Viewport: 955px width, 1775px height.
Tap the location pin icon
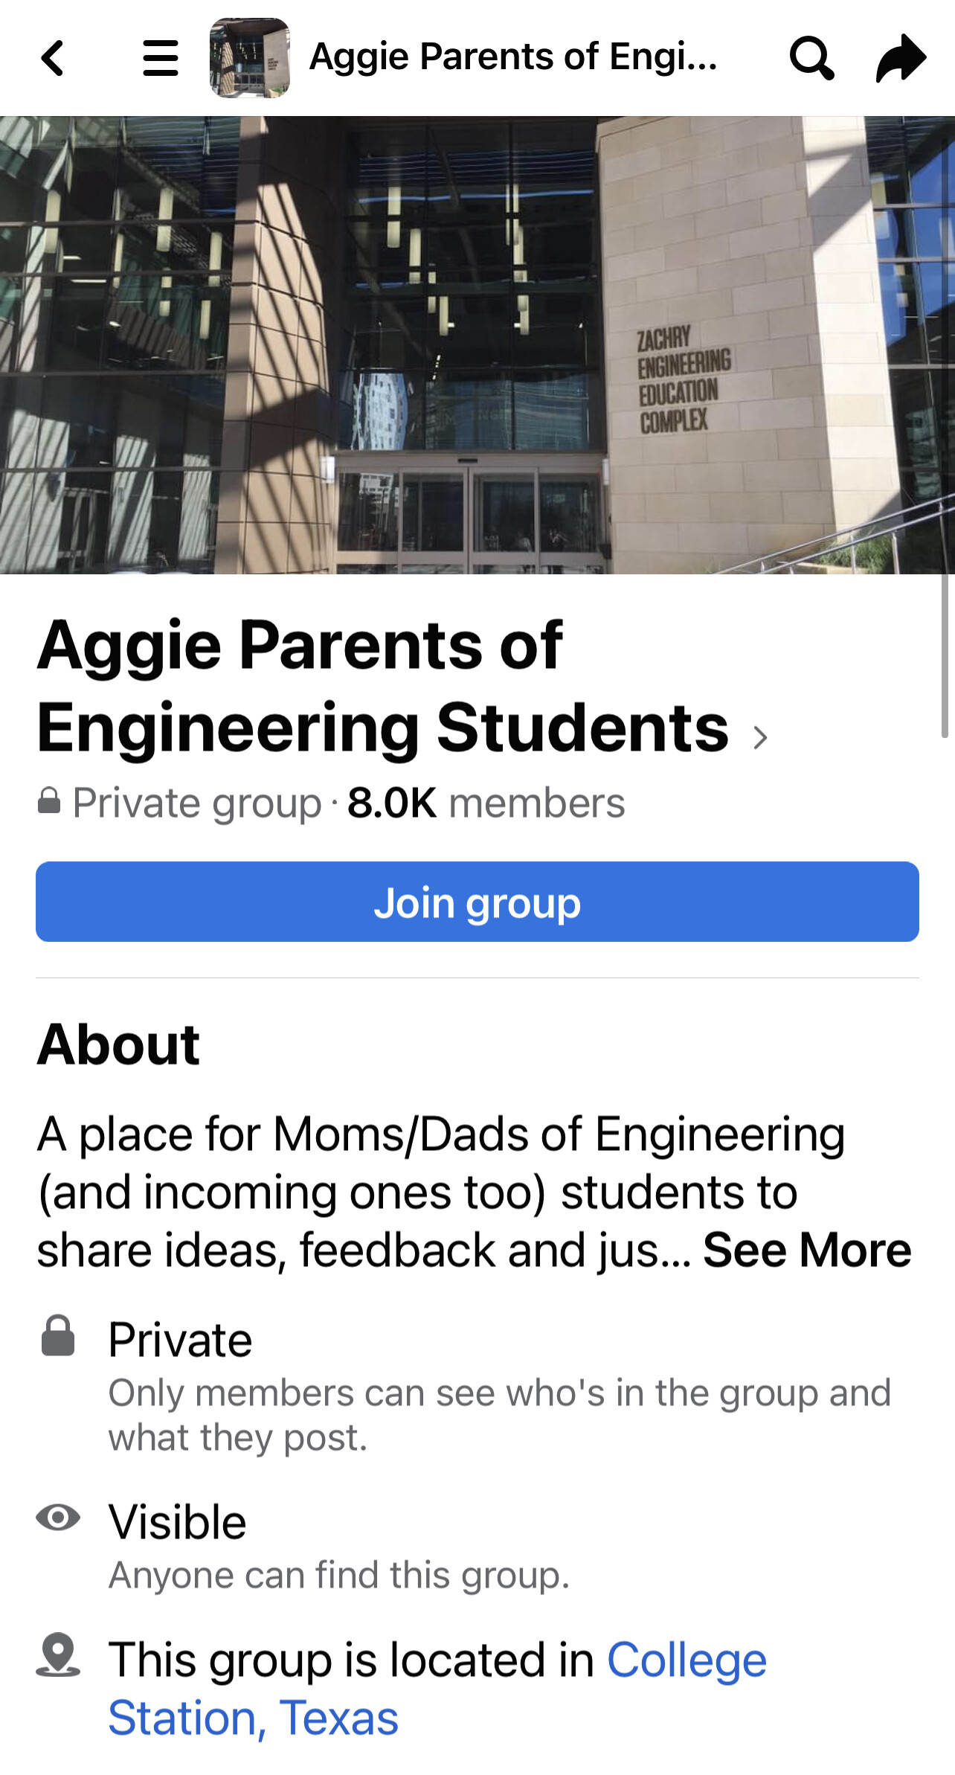58,1655
